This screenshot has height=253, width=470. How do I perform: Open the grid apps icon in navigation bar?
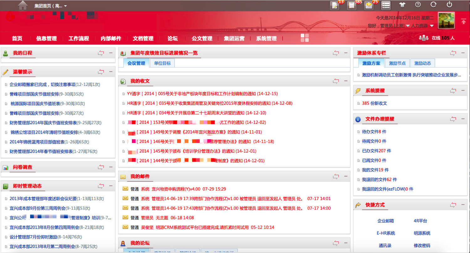point(305,38)
